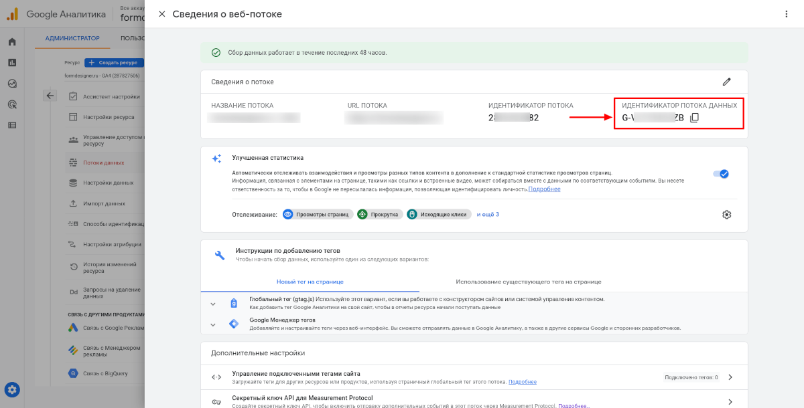The image size is (804, 408).
Task: Select the 'Прокрутка' tracking chip
Action: pos(379,215)
